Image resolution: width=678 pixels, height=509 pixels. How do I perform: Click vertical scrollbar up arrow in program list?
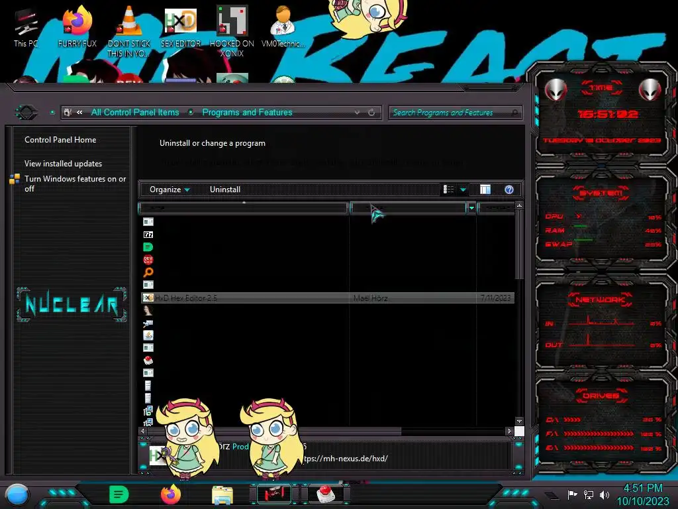[519, 205]
